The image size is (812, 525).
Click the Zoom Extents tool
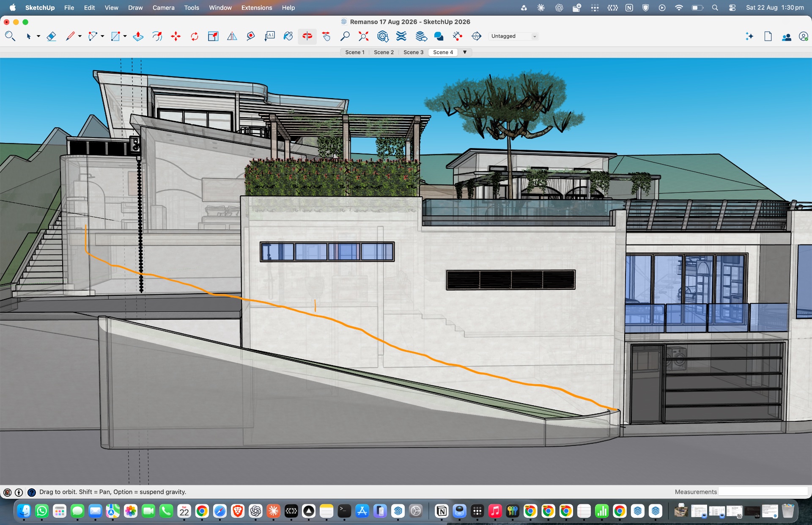coord(363,36)
